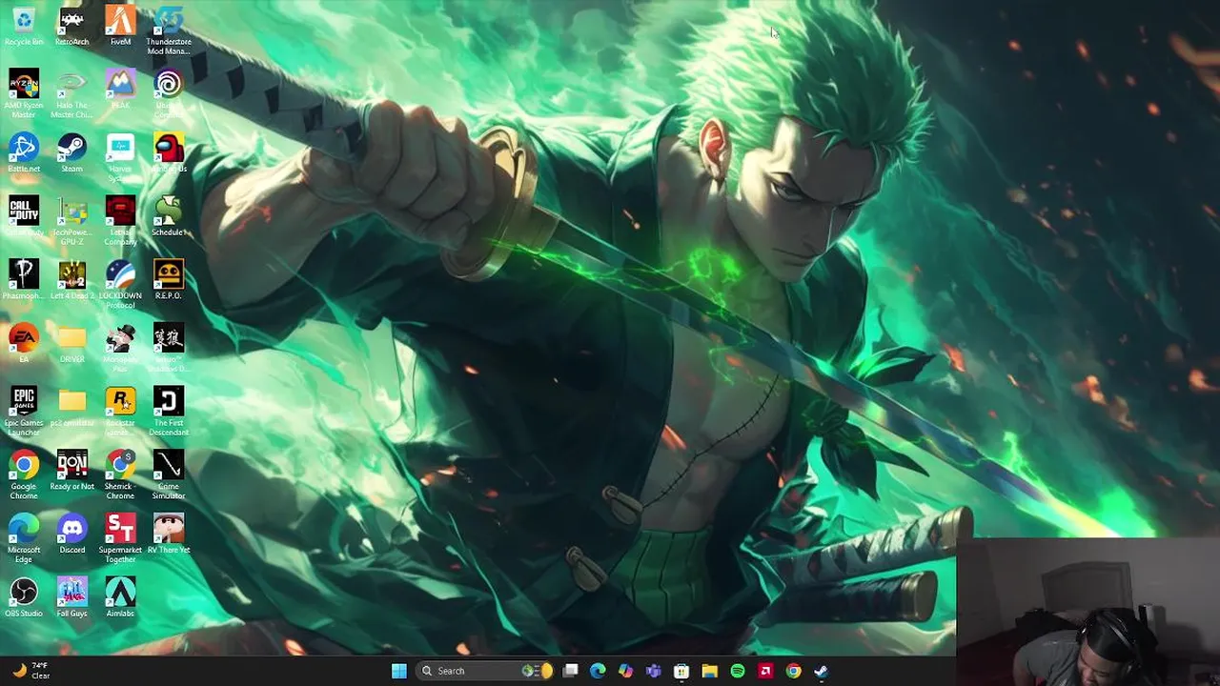The height and width of the screenshot is (686, 1220).
Task: Open Google Chrome from the taskbar
Action: pyautogui.click(x=793, y=671)
